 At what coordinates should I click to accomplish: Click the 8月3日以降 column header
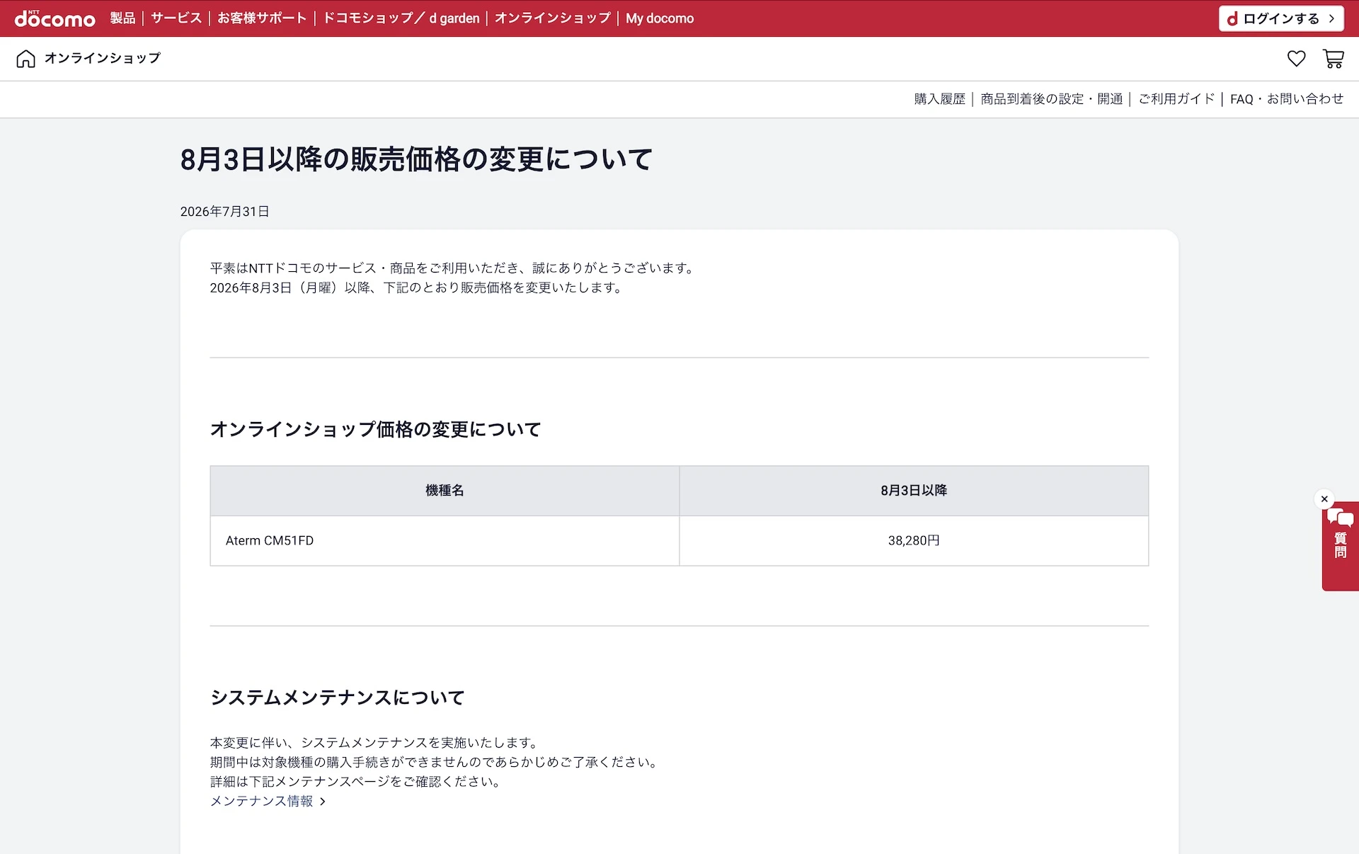(914, 491)
